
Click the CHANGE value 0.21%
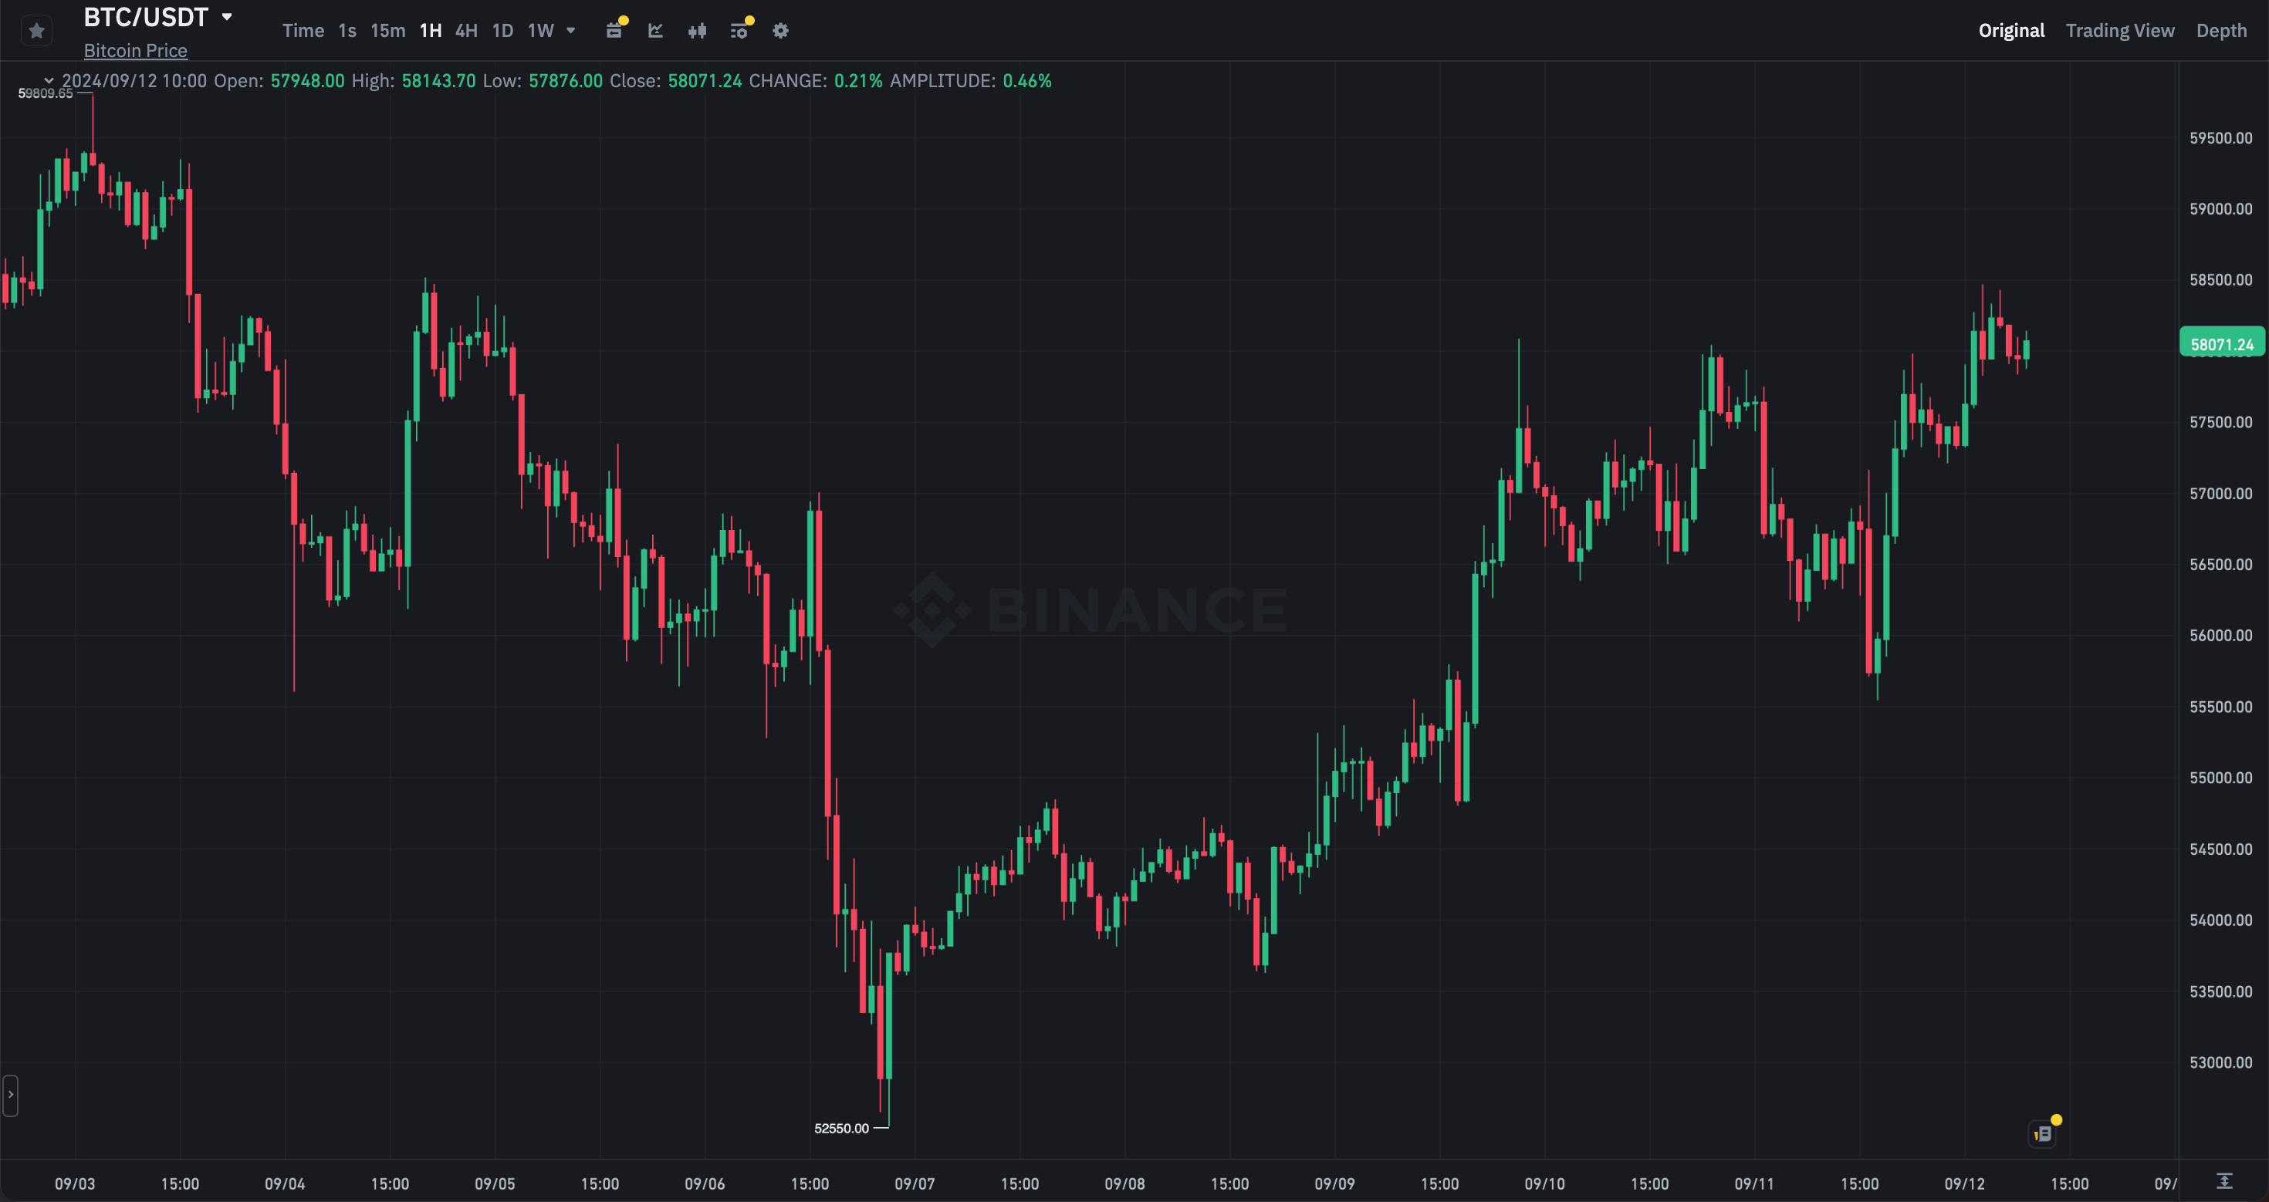coord(858,81)
